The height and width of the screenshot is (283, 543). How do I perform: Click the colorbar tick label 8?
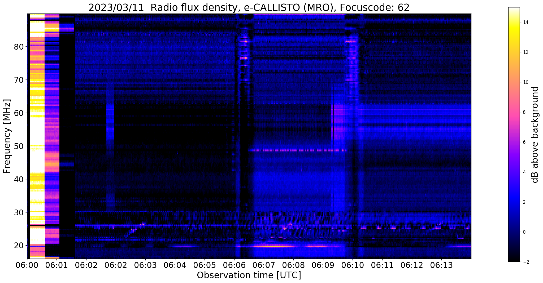point(524,112)
